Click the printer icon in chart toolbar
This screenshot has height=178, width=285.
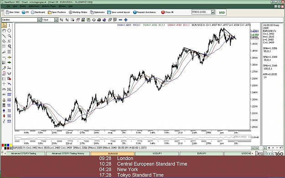pyautogui.click(x=99, y=20)
